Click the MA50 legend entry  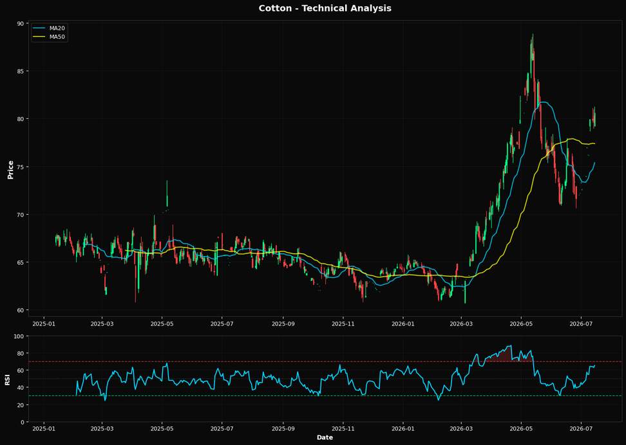49,37
